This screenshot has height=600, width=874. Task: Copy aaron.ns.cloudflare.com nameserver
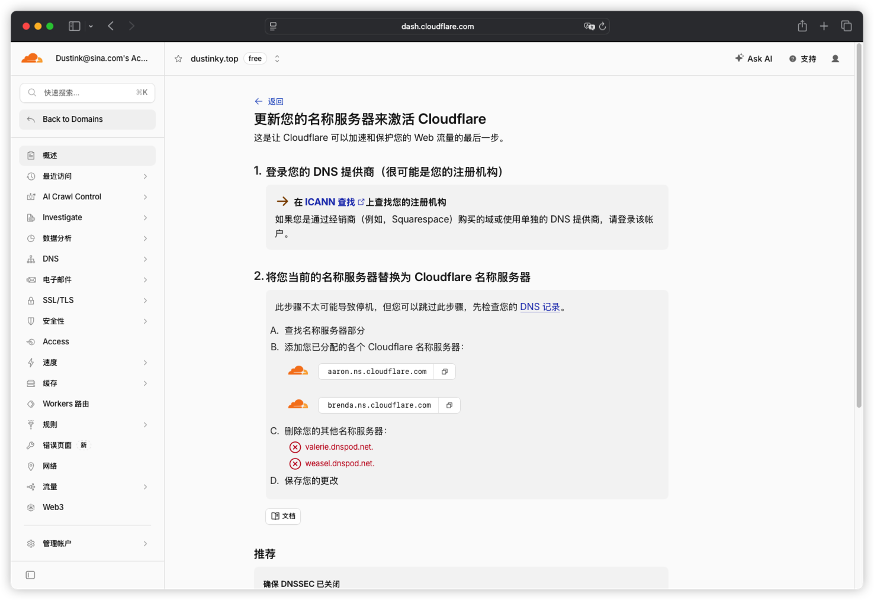[445, 372]
